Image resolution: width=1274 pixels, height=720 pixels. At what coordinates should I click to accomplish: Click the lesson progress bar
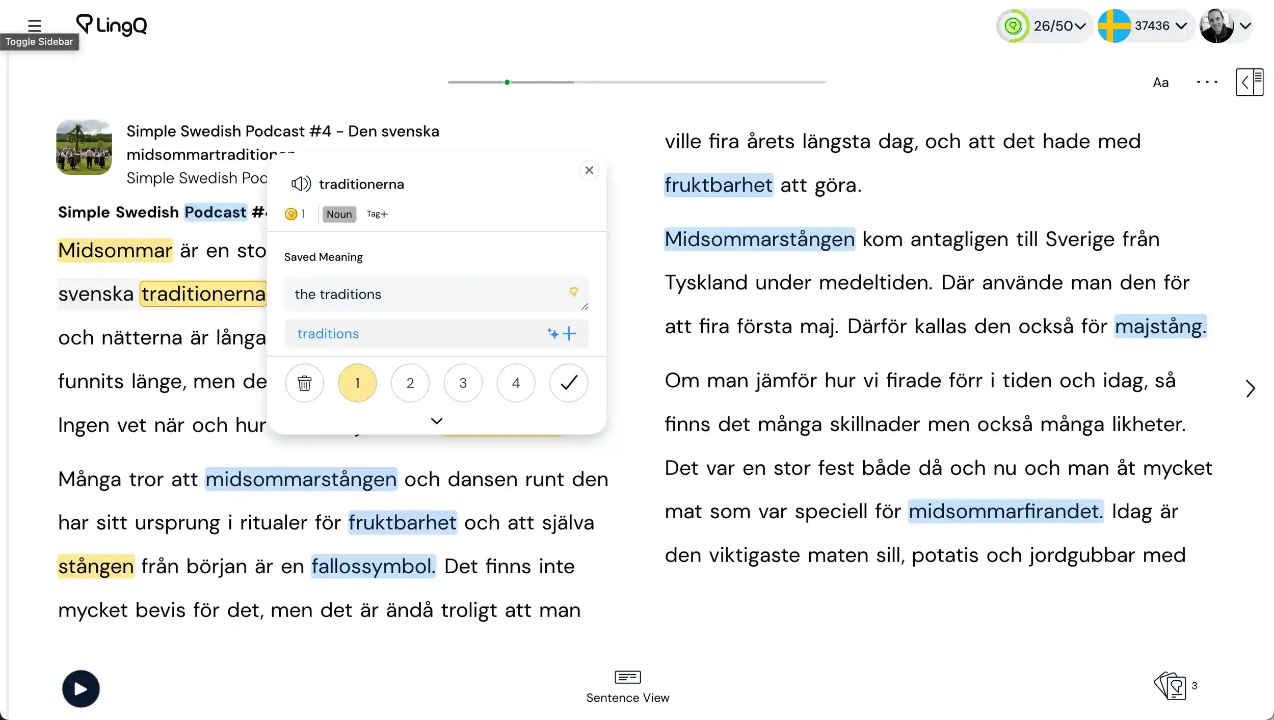point(636,82)
